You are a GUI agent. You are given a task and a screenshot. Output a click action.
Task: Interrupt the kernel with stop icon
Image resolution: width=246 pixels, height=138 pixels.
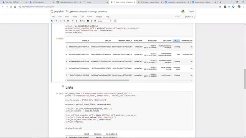[x=88, y=21]
